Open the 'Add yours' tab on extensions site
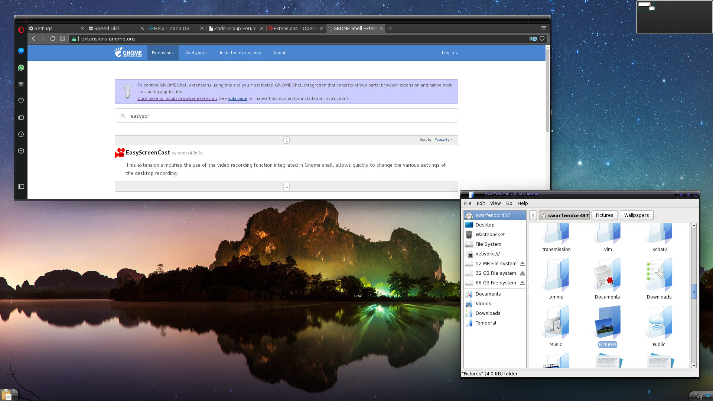The image size is (713, 401). [x=196, y=52]
